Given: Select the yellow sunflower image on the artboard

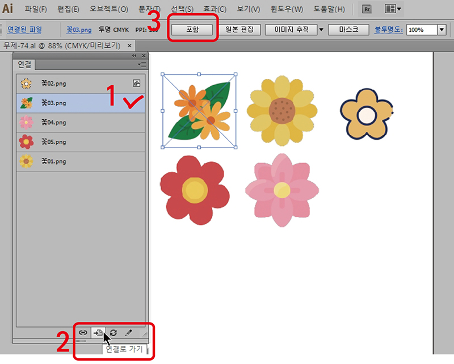Looking at the screenshot, I should [x=282, y=111].
